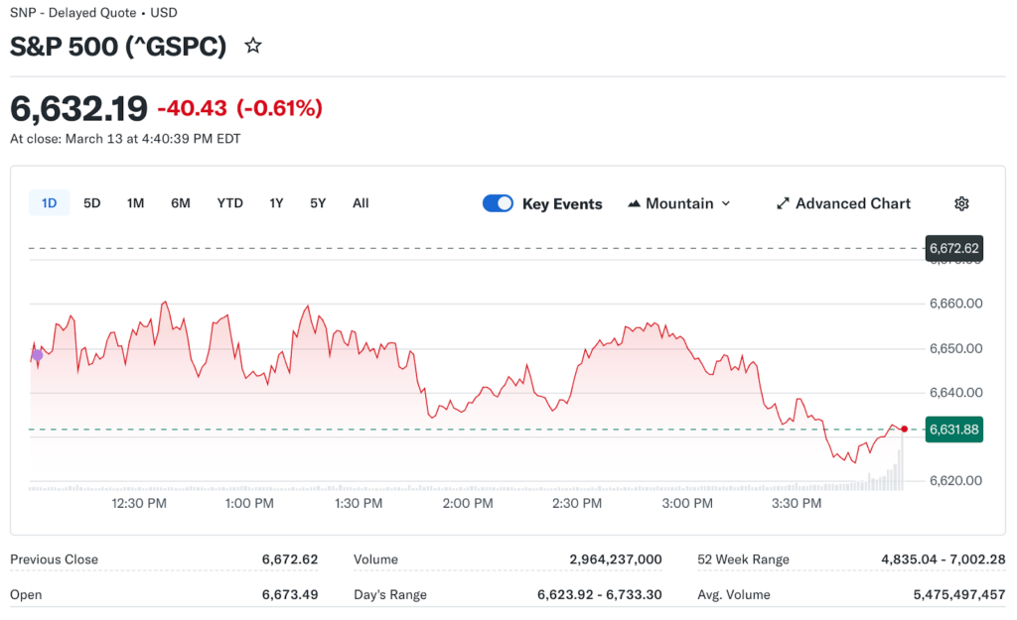1017x620 pixels.
Task: View the YTD performance range
Action: pyautogui.click(x=229, y=203)
